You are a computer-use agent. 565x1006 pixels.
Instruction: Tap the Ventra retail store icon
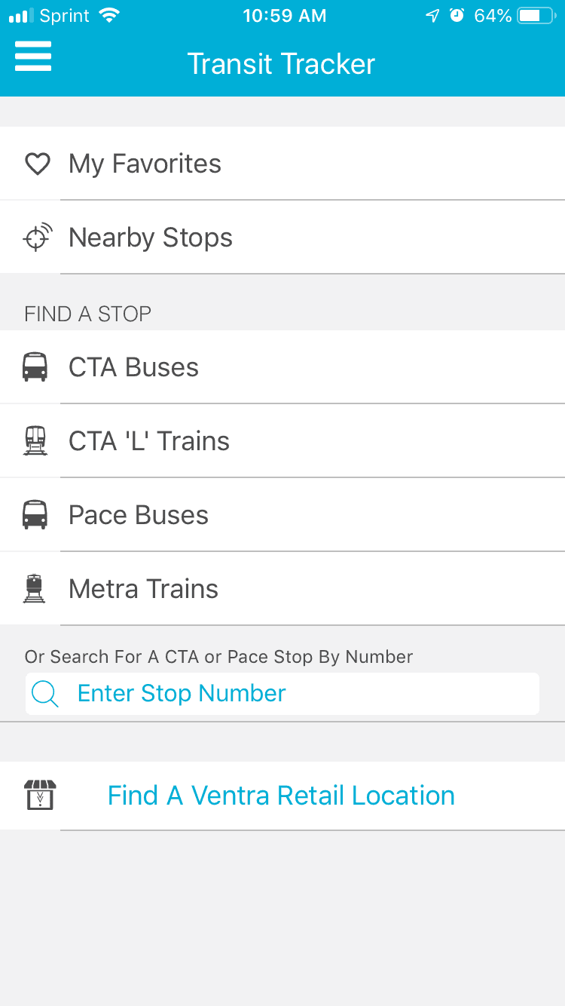pos(40,796)
